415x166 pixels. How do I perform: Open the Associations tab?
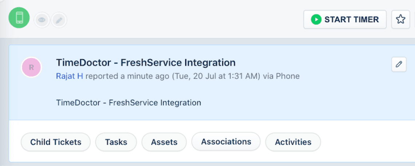click(226, 141)
